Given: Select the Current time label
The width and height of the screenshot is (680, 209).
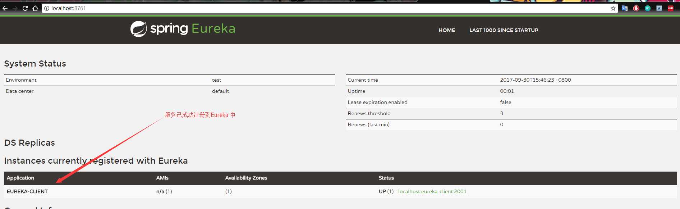Looking at the screenshot, I should click(x=363, y=80).
